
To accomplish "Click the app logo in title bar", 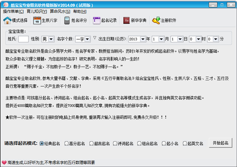I will pos(6,5).
